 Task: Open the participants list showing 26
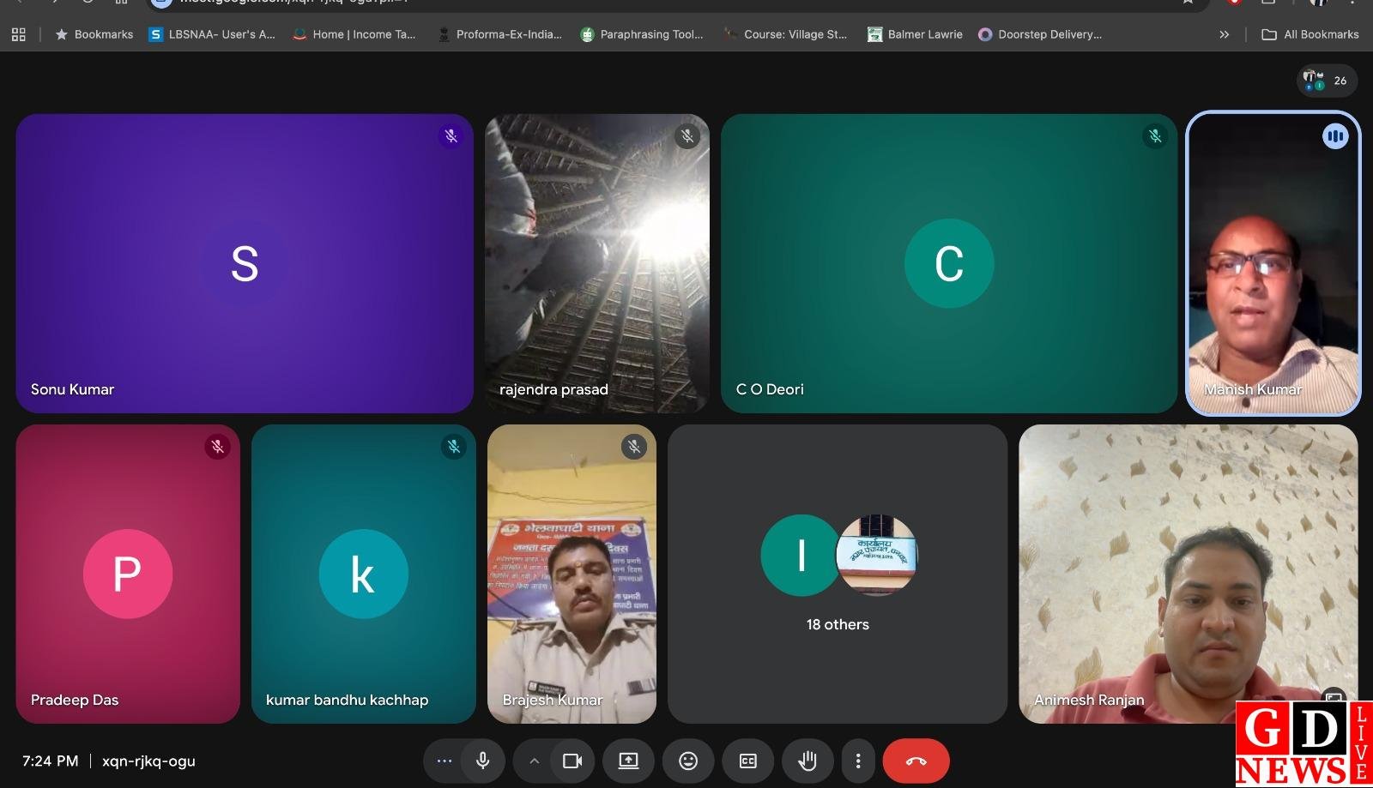click(x=1326, y=81)
